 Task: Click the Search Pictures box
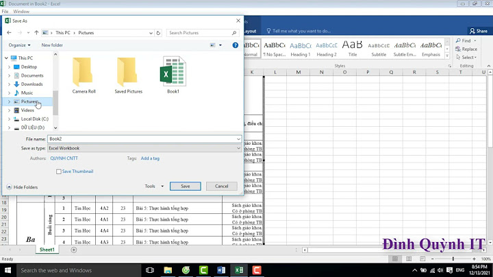tap(202, 33)
